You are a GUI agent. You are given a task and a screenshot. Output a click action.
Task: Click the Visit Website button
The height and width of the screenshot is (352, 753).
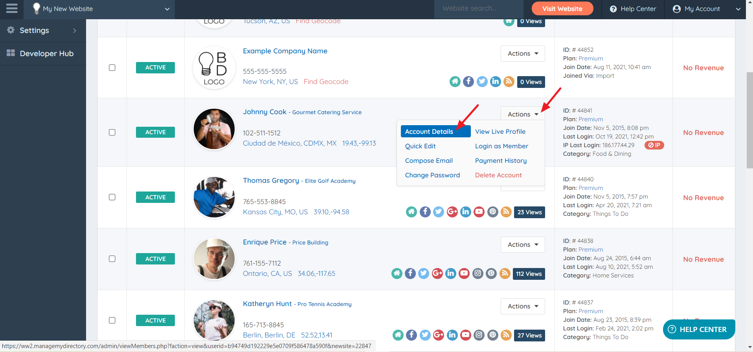tap(562, 9)
